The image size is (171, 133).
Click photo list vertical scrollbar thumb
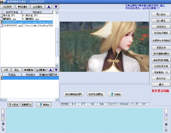[57, 42]
